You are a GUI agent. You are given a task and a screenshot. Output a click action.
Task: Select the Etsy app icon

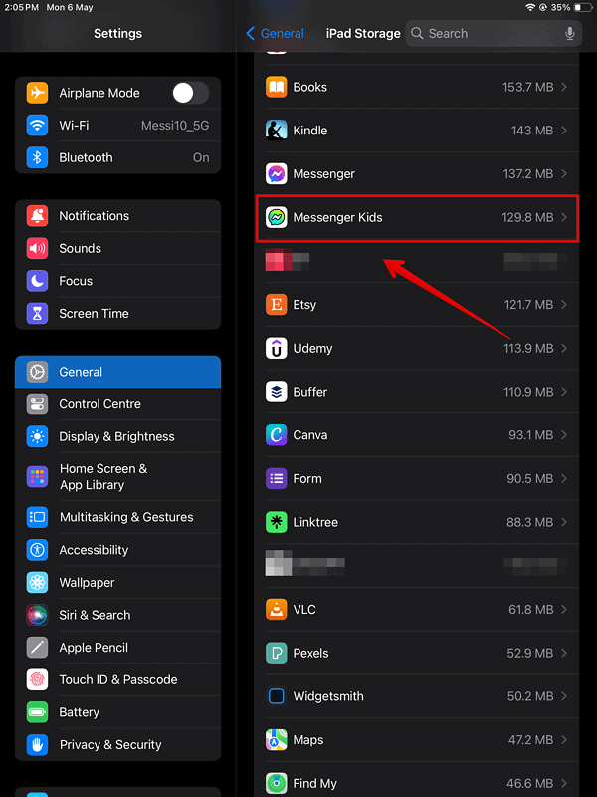tap(277, 305)
